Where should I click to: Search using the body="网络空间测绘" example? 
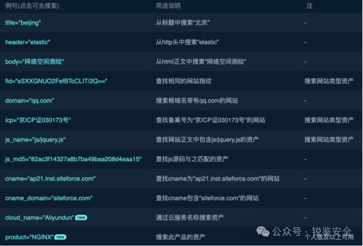(35, 62)
